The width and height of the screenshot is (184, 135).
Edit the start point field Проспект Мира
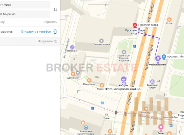(x=25, y=5)
